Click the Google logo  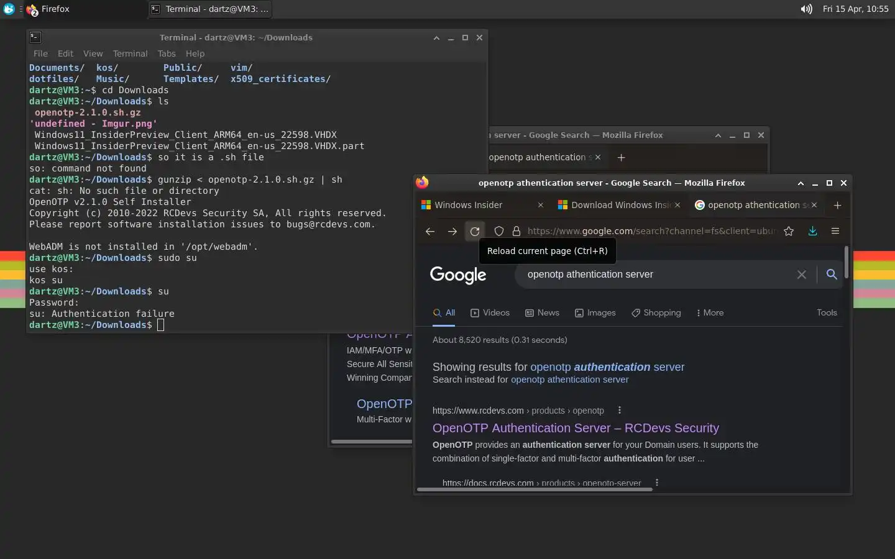point(458,275)
